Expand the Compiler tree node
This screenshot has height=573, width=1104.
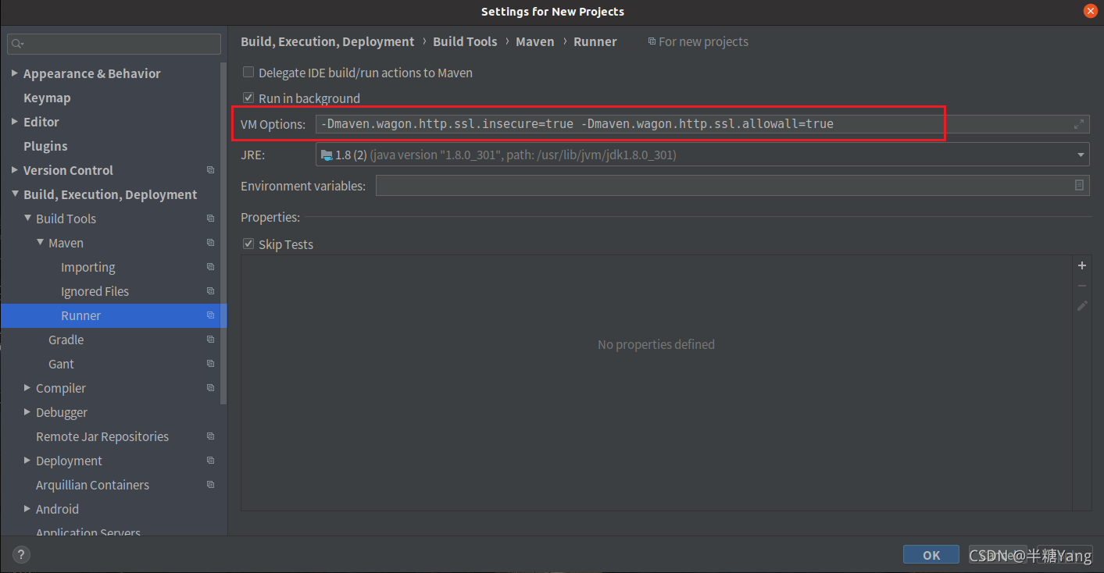[x=27, y=387]
